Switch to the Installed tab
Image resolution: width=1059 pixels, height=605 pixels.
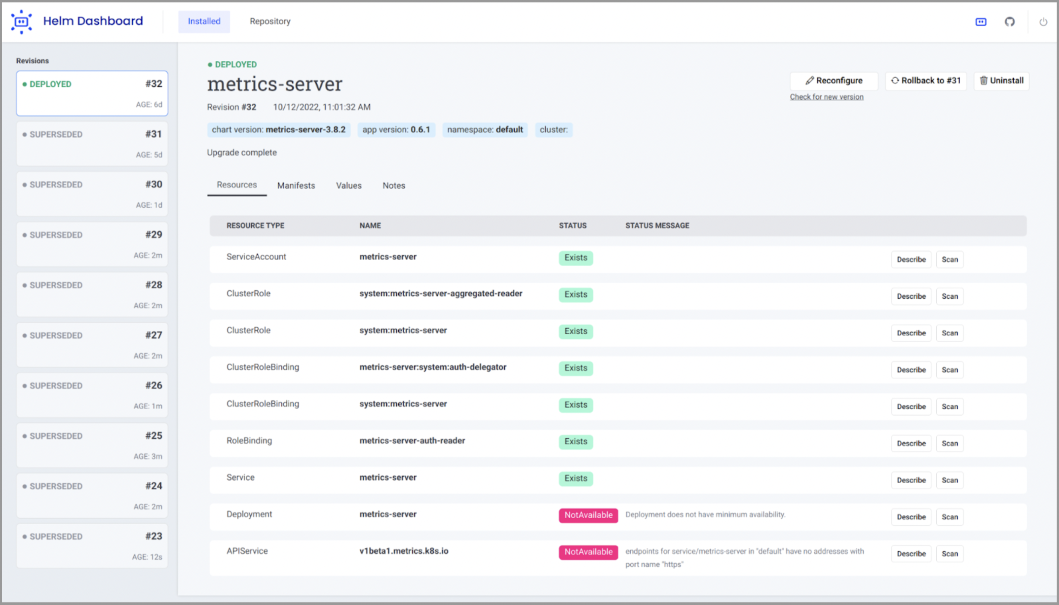point(204,21)
